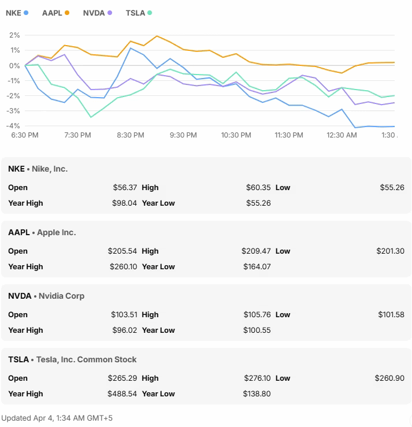This screenshot has height=427, width=412.
Task: Click the 9:30 PM axis label
Action: tap(183, 135)
